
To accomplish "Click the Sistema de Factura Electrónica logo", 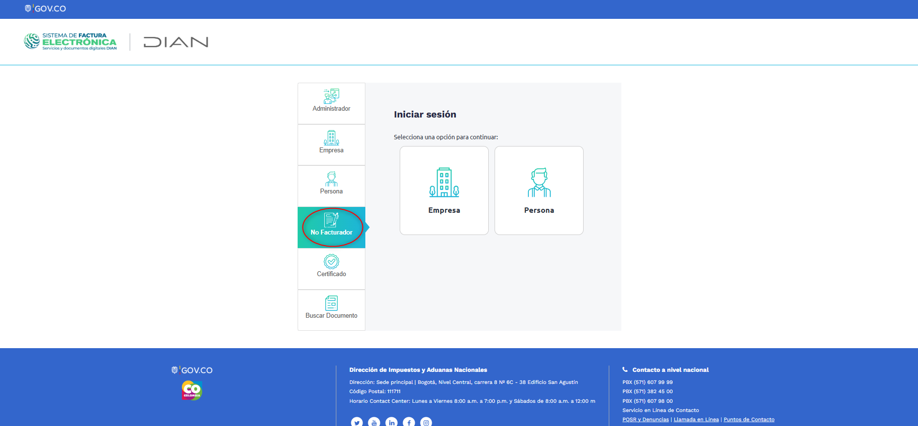I will coord(71,42).
